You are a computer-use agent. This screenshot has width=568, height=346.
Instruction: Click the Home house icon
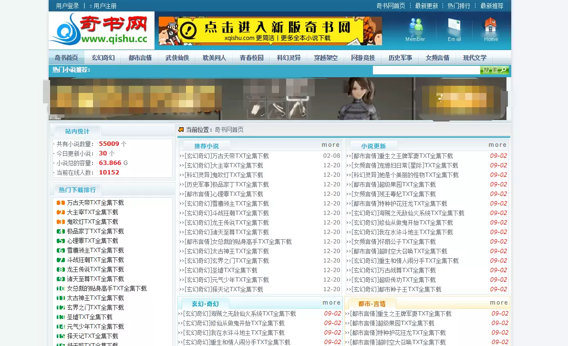pos(491,30)
